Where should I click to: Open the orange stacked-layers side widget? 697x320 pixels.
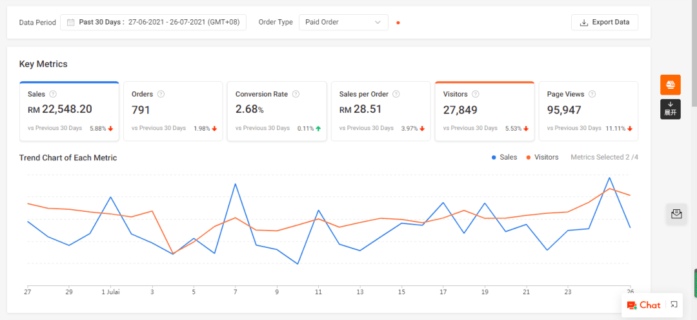click(x=671, y=85)
